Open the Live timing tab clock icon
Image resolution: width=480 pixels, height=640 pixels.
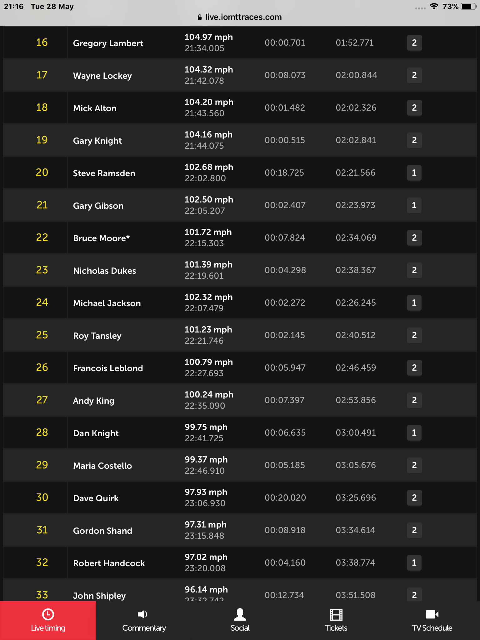[x=48, y=614]
